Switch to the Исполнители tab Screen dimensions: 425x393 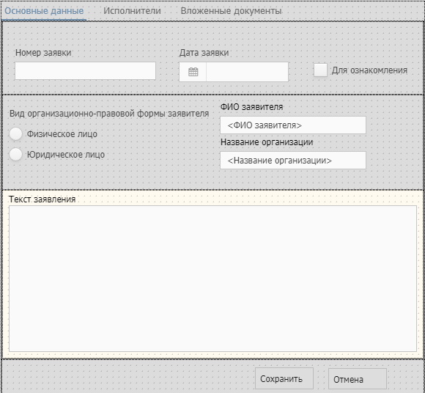coord(132,11)
